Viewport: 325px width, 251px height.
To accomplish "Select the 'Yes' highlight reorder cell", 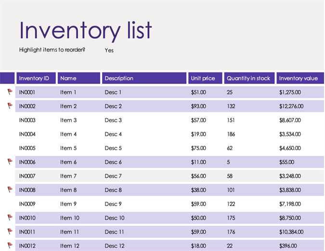I will (109, 50).
